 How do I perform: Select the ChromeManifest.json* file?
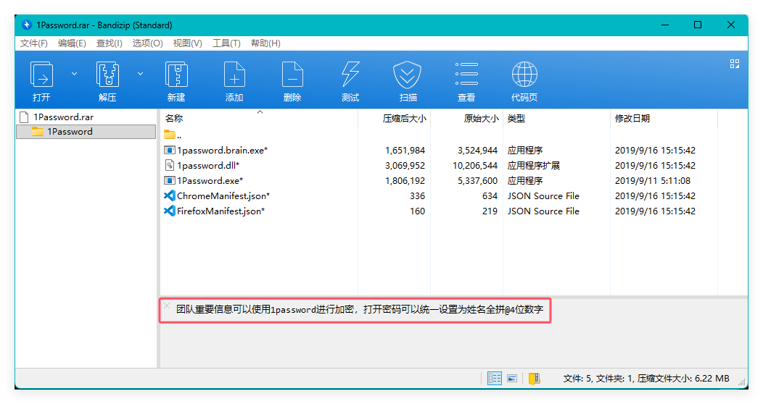[223, 195]
